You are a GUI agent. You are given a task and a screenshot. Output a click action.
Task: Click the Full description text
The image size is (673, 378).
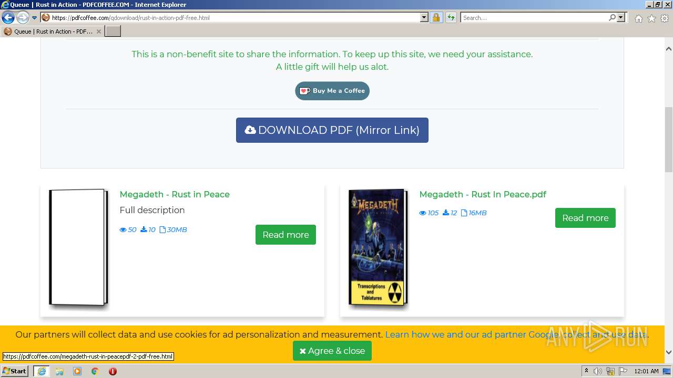coord(152,210)
